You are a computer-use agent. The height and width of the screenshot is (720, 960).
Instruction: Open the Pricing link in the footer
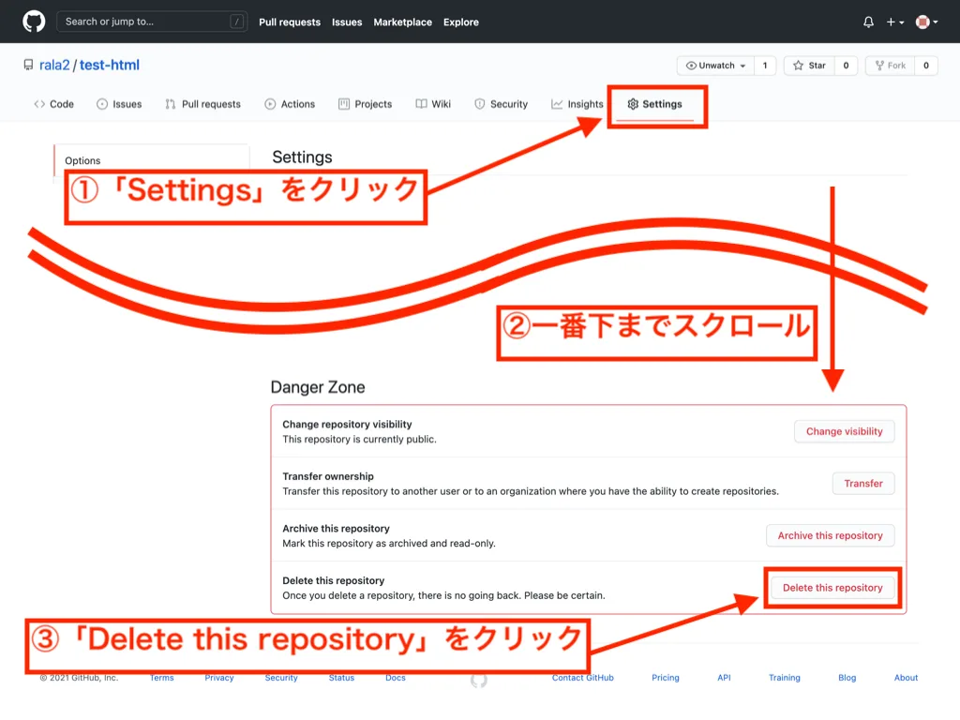click(665, 677)
